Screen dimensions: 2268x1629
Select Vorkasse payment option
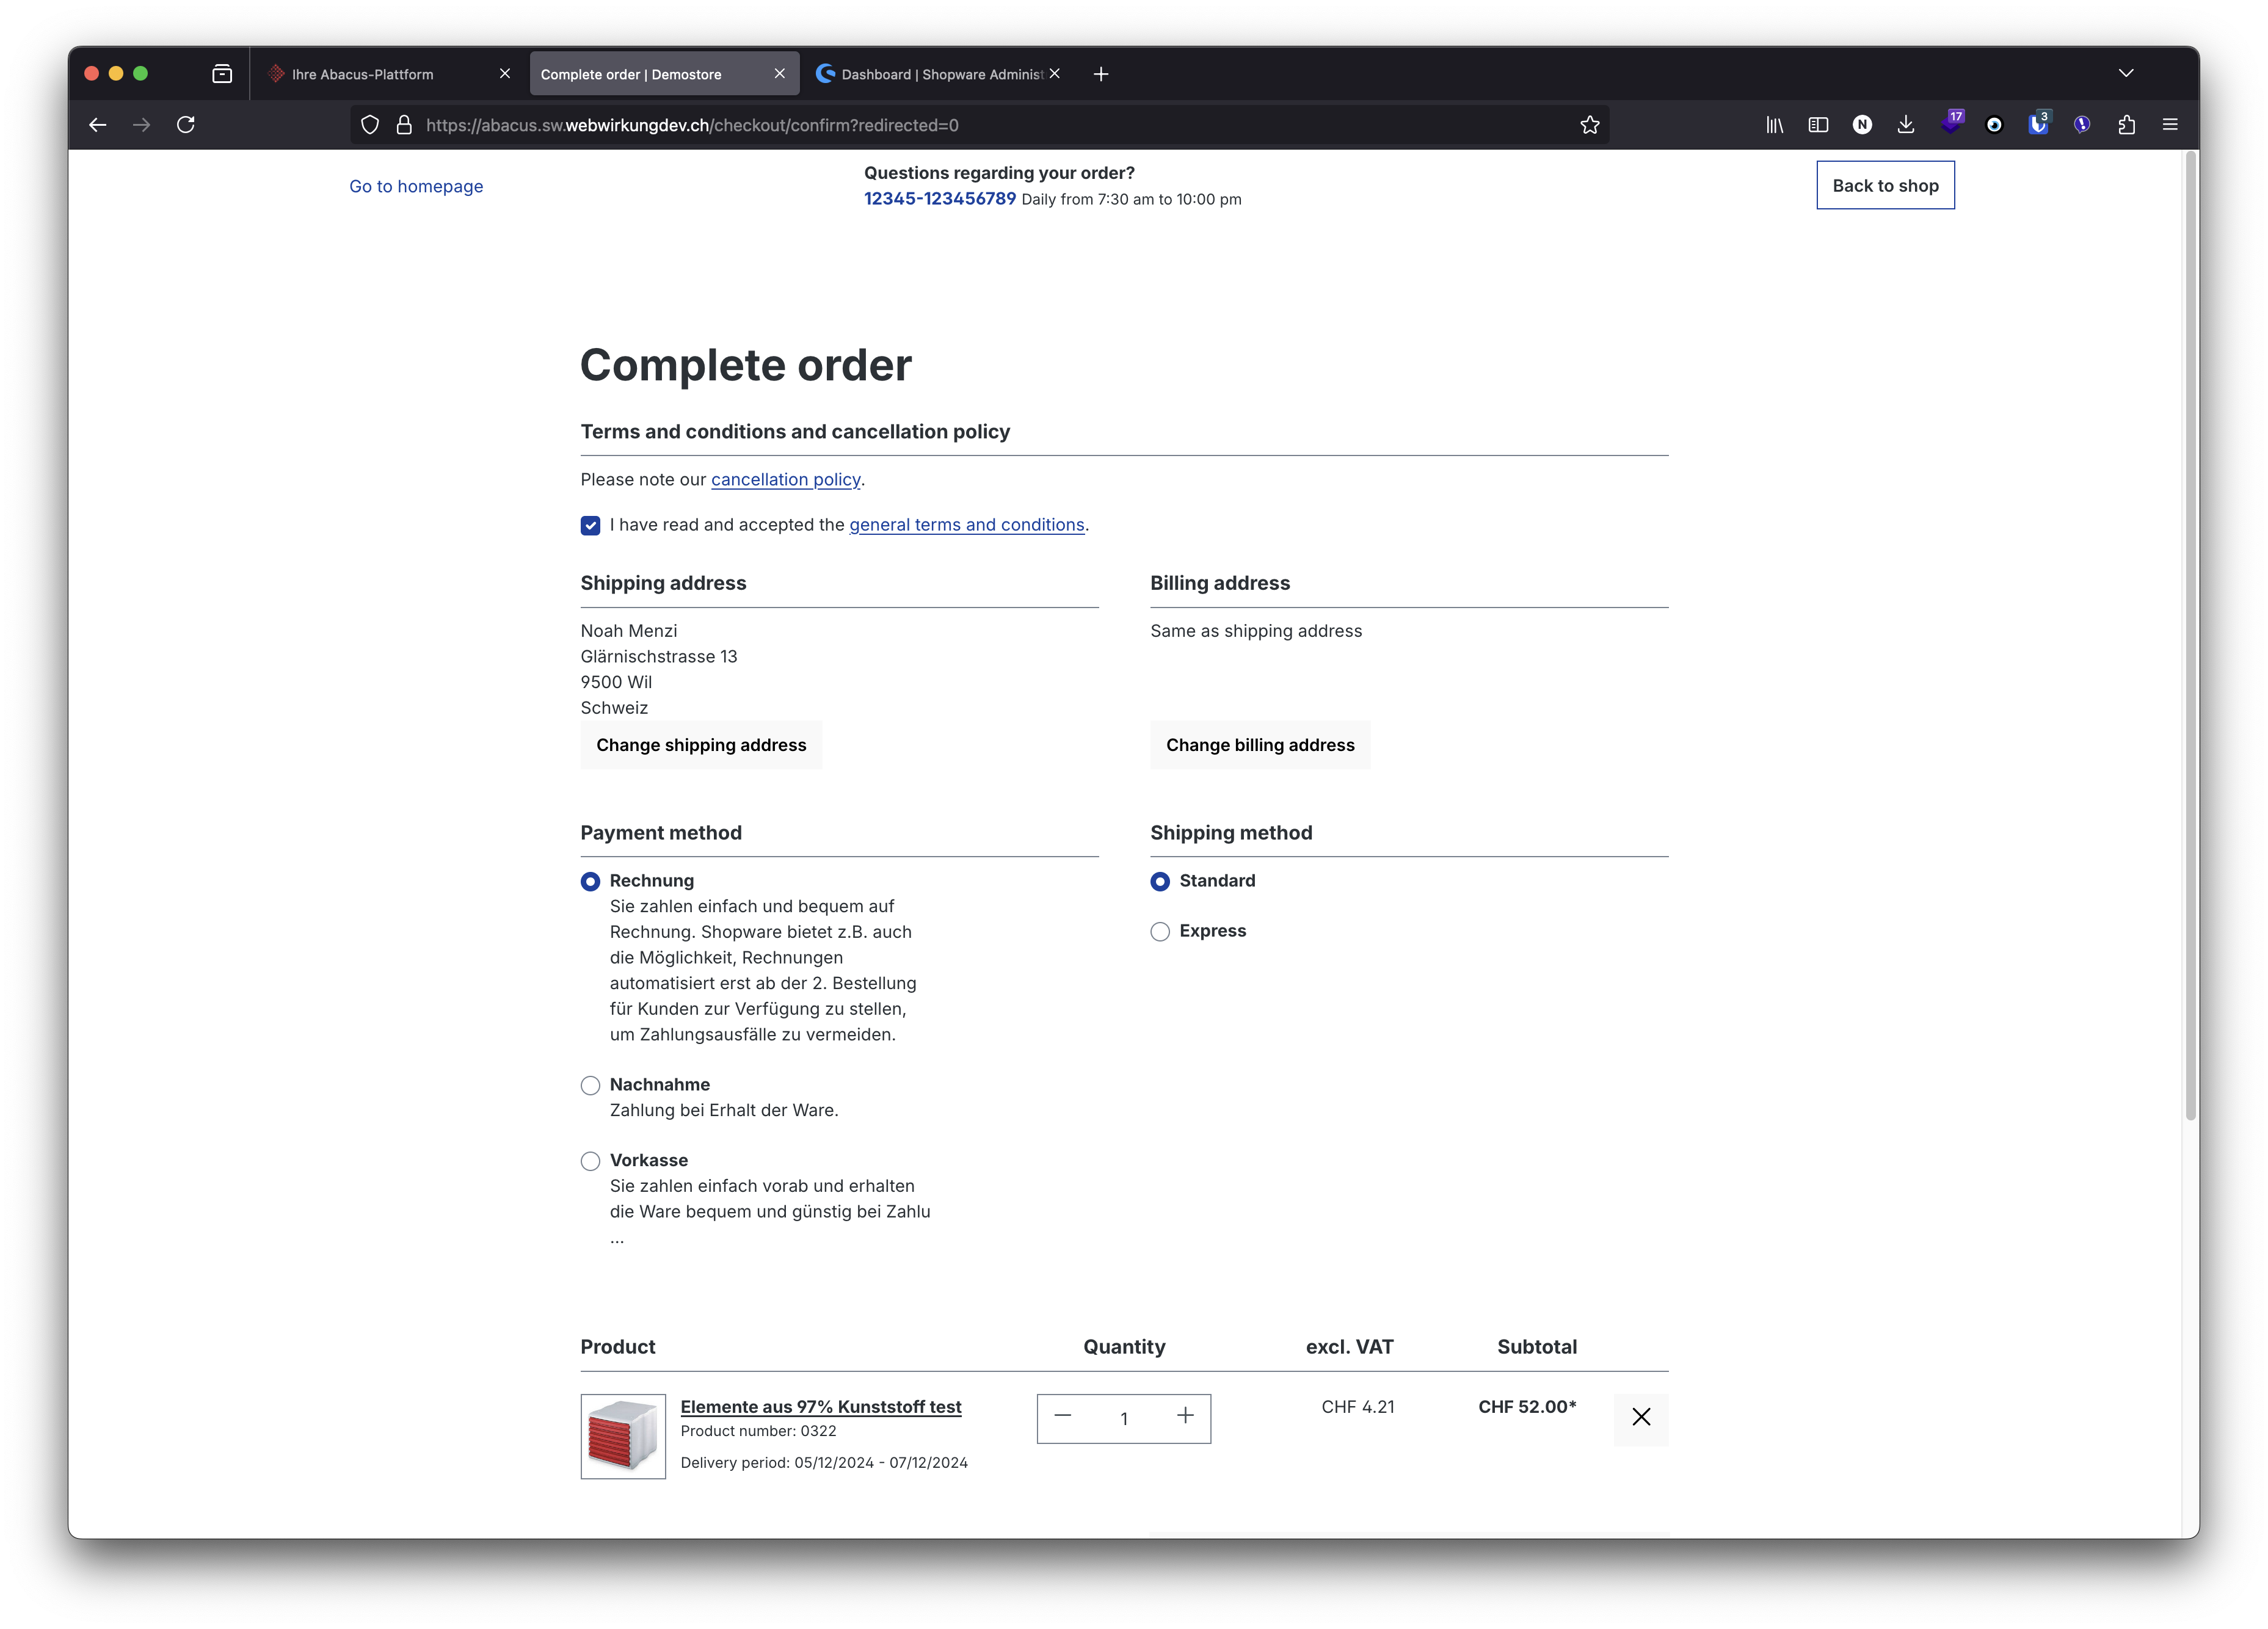coord(590,1162)
